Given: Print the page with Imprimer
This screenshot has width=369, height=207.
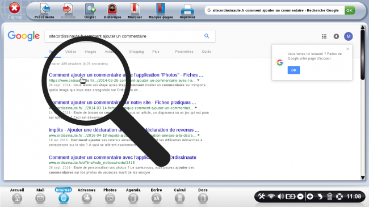Looking at the screenshot, I should coord(187,11).
